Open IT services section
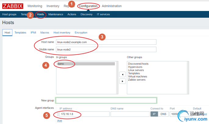The width and height of the screenshot is (209, 124). point(103,14)
